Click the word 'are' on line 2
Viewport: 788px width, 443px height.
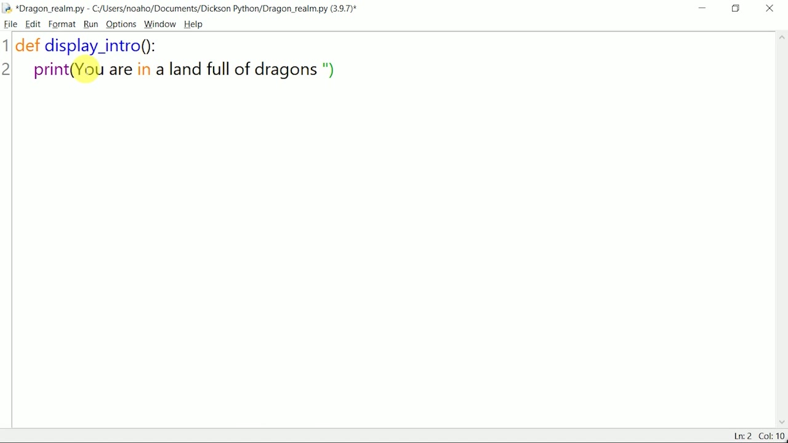[121, 69]
